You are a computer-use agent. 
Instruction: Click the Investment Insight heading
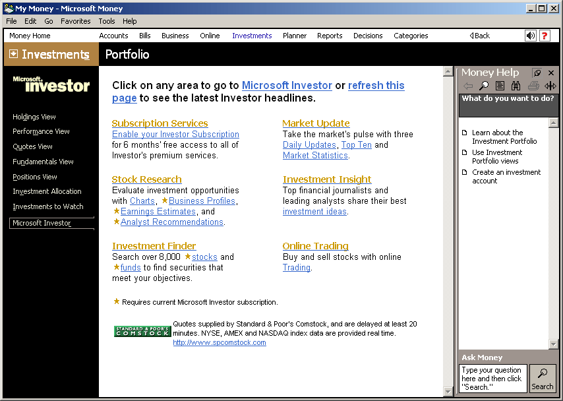click(x=327, y=179)
